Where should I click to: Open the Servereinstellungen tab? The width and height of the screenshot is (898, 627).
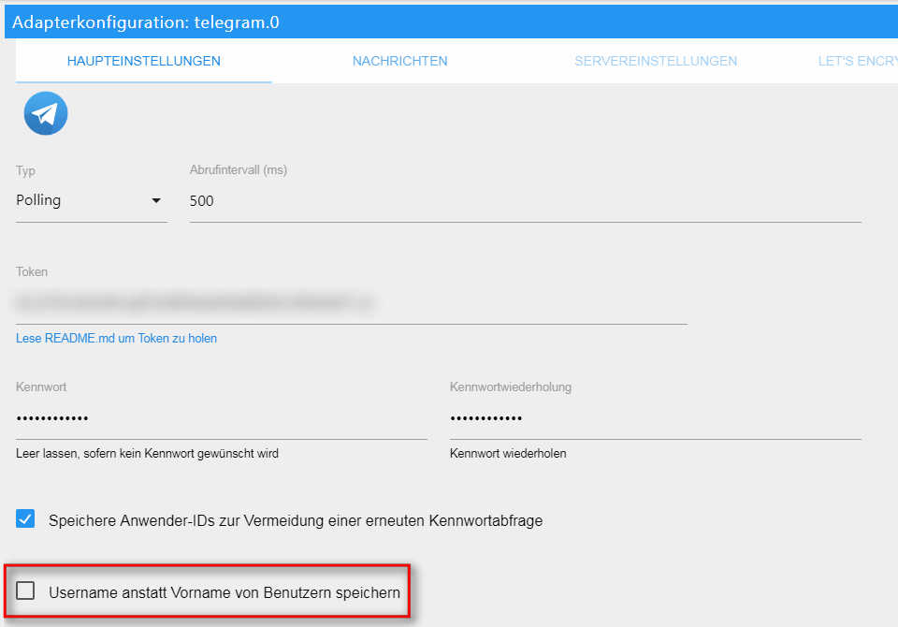[656, 61]
